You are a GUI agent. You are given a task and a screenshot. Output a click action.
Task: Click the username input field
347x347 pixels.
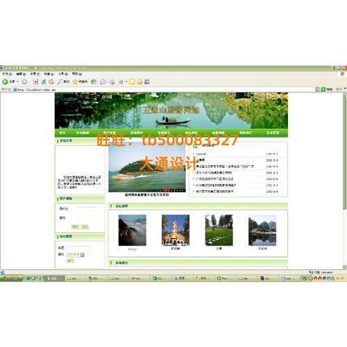[87, 209]
